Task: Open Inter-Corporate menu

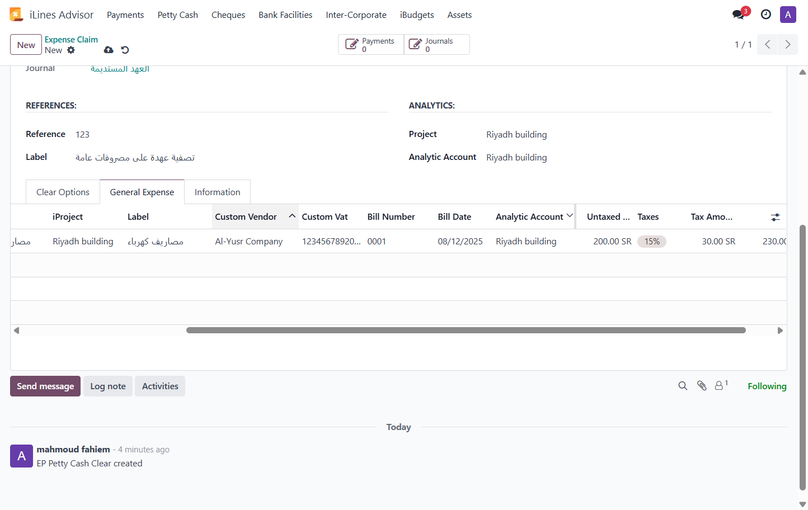Action: [356, 15]
